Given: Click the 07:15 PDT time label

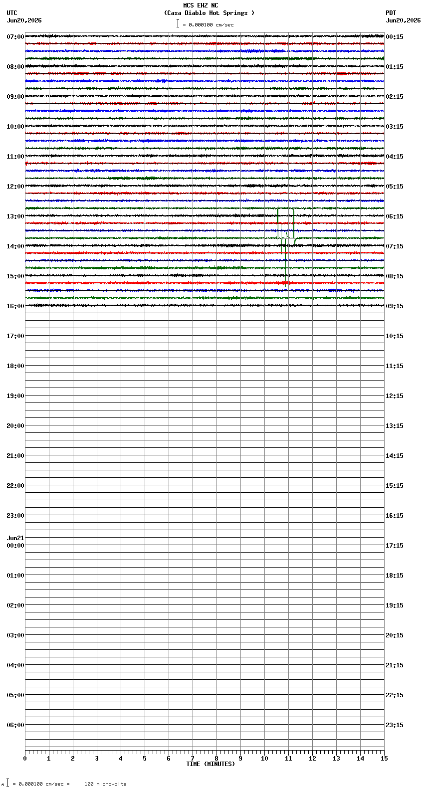Looking at the screenshot, I should pyautogui.click(x=395, y=246).
